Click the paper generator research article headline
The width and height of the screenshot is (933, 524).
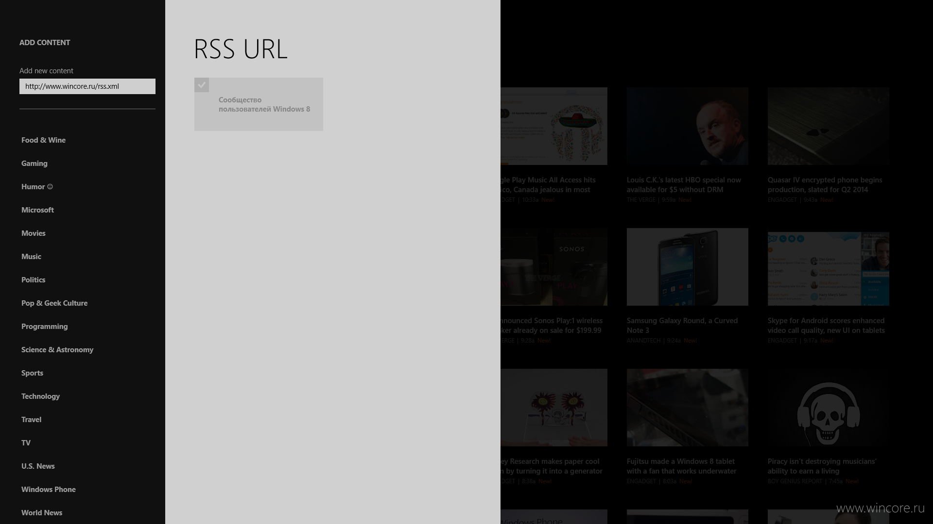(552, 466)
